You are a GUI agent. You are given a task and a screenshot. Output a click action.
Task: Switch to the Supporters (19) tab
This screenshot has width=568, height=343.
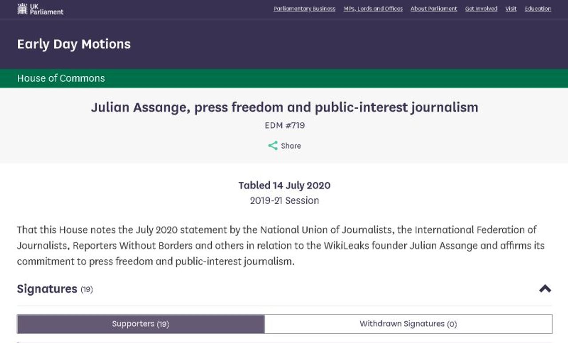140,324
